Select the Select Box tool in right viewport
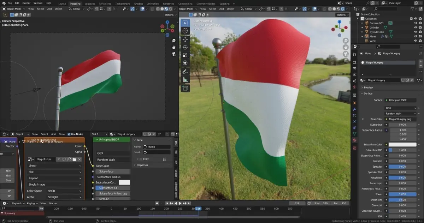Viewport: 424px width, 223px height. pos(185,23)
